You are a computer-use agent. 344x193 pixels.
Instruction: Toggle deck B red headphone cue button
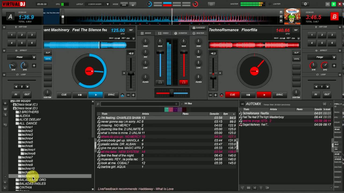184,82
